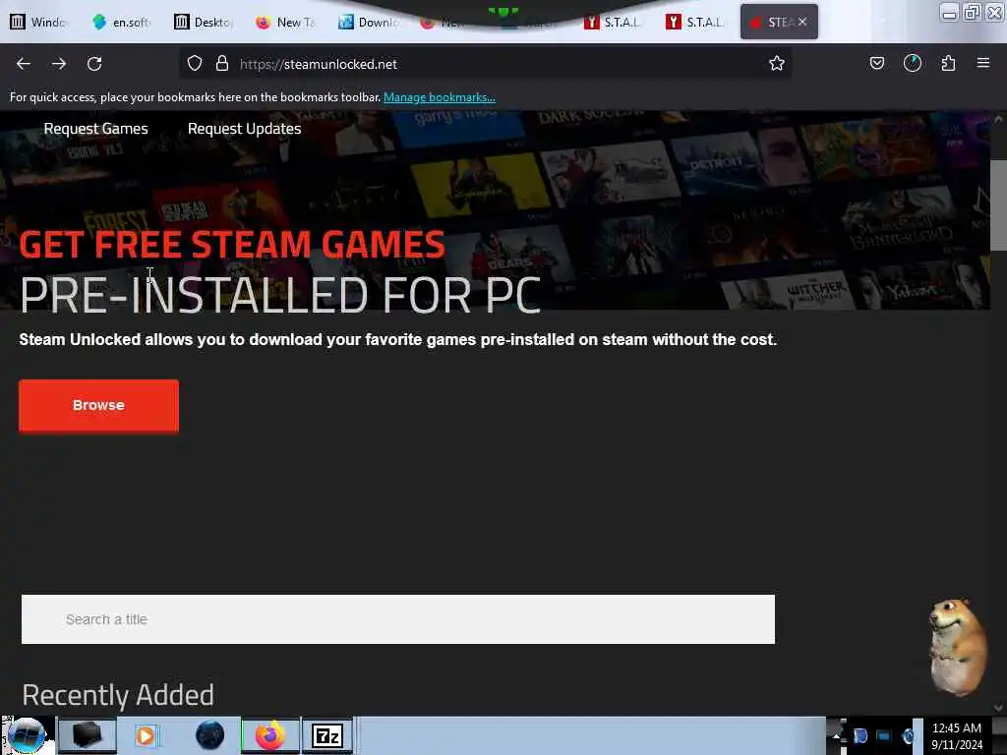
Task: Switch to the 'en.soft' tab
Action: [x=121, y=22]
